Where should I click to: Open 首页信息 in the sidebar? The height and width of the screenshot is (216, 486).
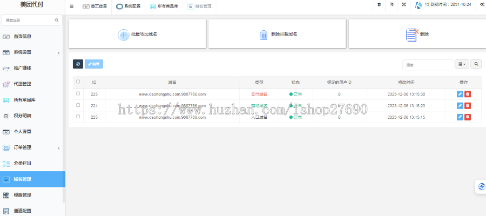pyautogui.click(x=32, y=36)
